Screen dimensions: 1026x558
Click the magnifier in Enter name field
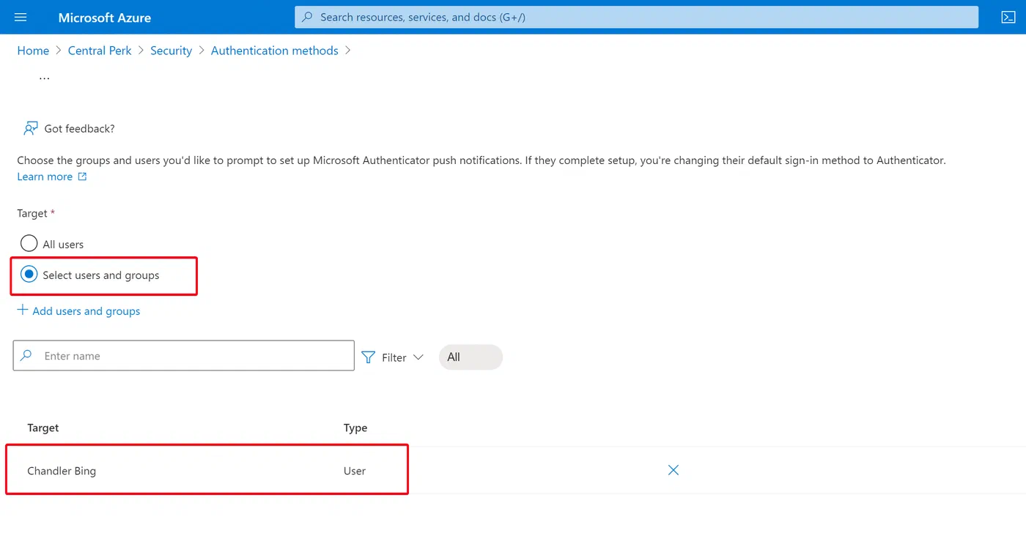tap(26, 355)
